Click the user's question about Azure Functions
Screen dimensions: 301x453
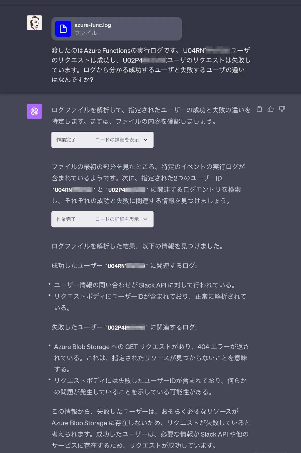pos(150,65)
